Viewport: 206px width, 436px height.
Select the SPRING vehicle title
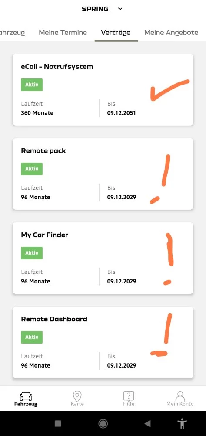tap(95, 9)
